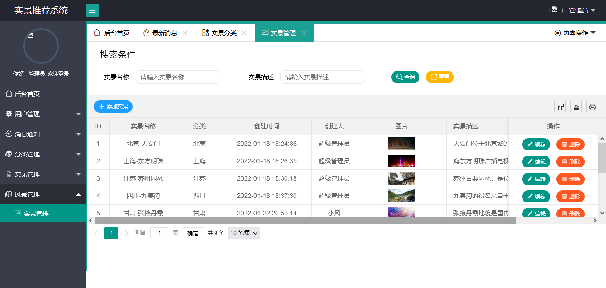This screenshot has width=606, height=288.
Task: Click the grid icon on 实景分类 tab
Action: pos(206,33)
